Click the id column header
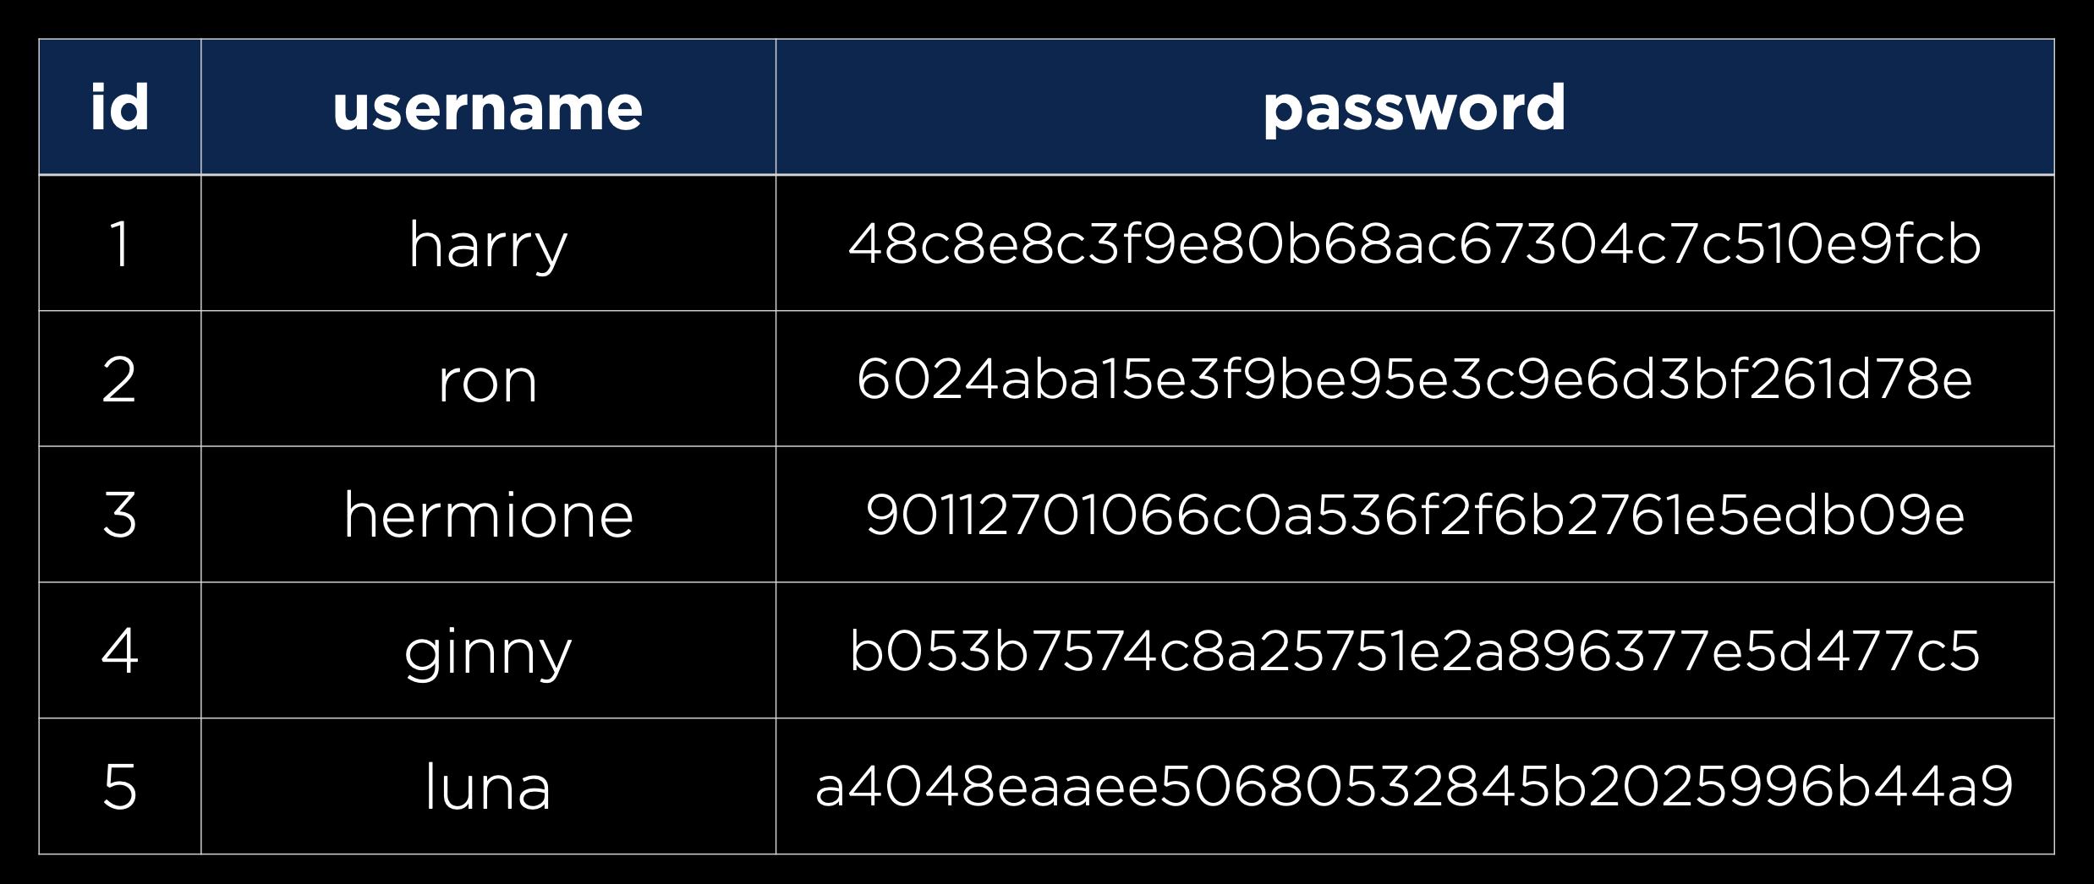Image resolution: width=2094 pixels, height=884 pixels. coord(119,107)
